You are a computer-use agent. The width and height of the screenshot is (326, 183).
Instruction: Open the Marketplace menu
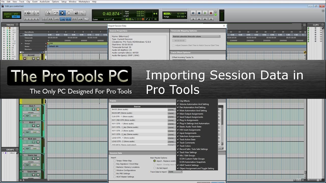tap(84, 2)
